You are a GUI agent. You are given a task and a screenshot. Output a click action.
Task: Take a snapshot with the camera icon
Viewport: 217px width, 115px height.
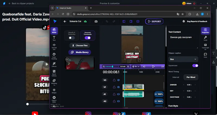click(96, 21)
